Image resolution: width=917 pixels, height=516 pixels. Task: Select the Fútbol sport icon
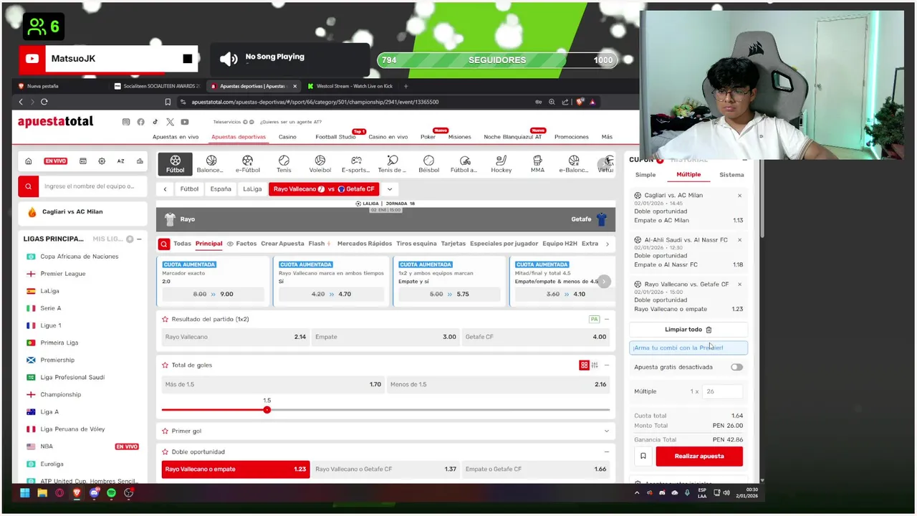pyautogui.click(x=175, y=163)
